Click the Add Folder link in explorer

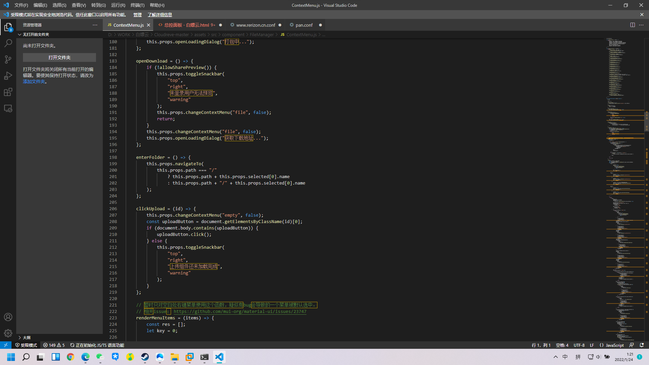pyautogui.click(x=34, y=81)
